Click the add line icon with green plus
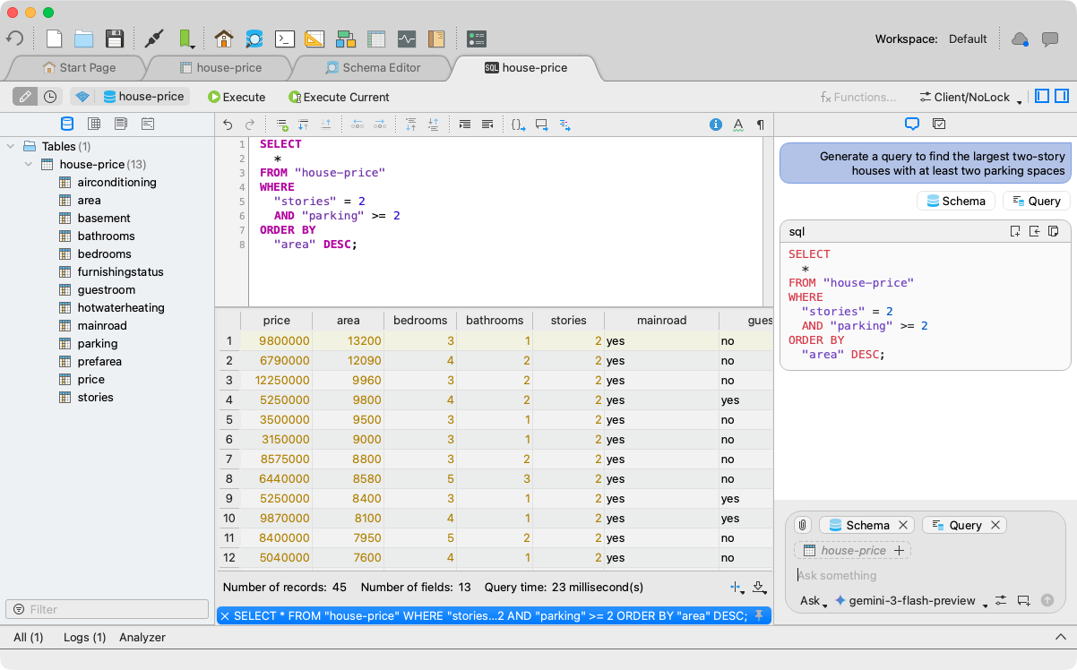 coord(281,125)
